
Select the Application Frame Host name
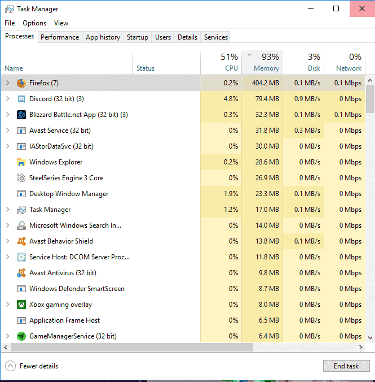[64, 320]
